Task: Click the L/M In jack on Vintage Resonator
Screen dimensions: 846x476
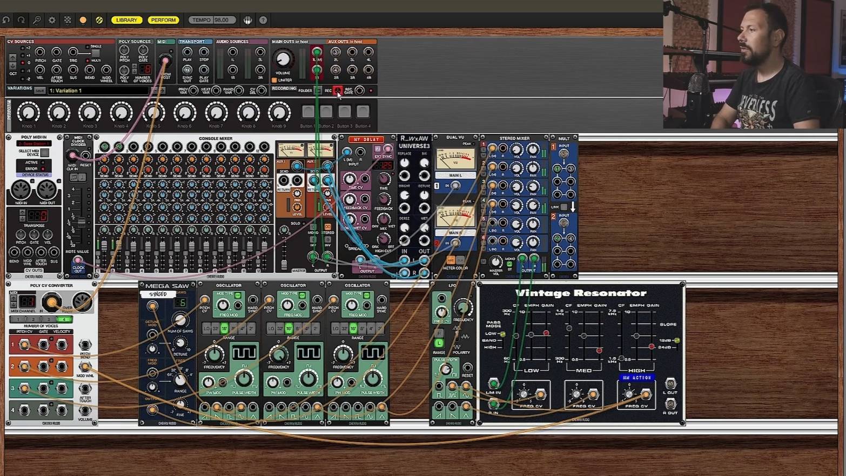Action: (493, 384)
